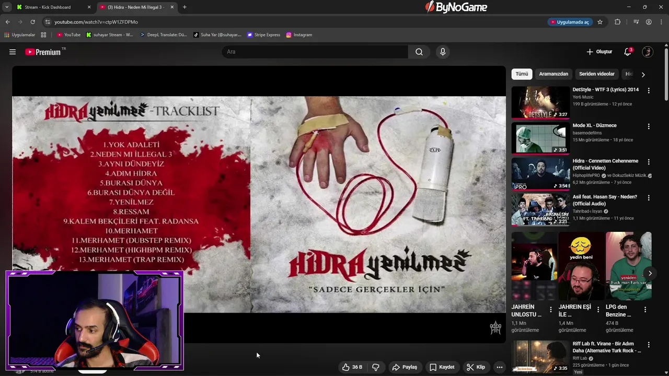Create a clip with Klip button
Image resolution: width=669 pixels, height=376 pixels.
(x=476, y=367)
